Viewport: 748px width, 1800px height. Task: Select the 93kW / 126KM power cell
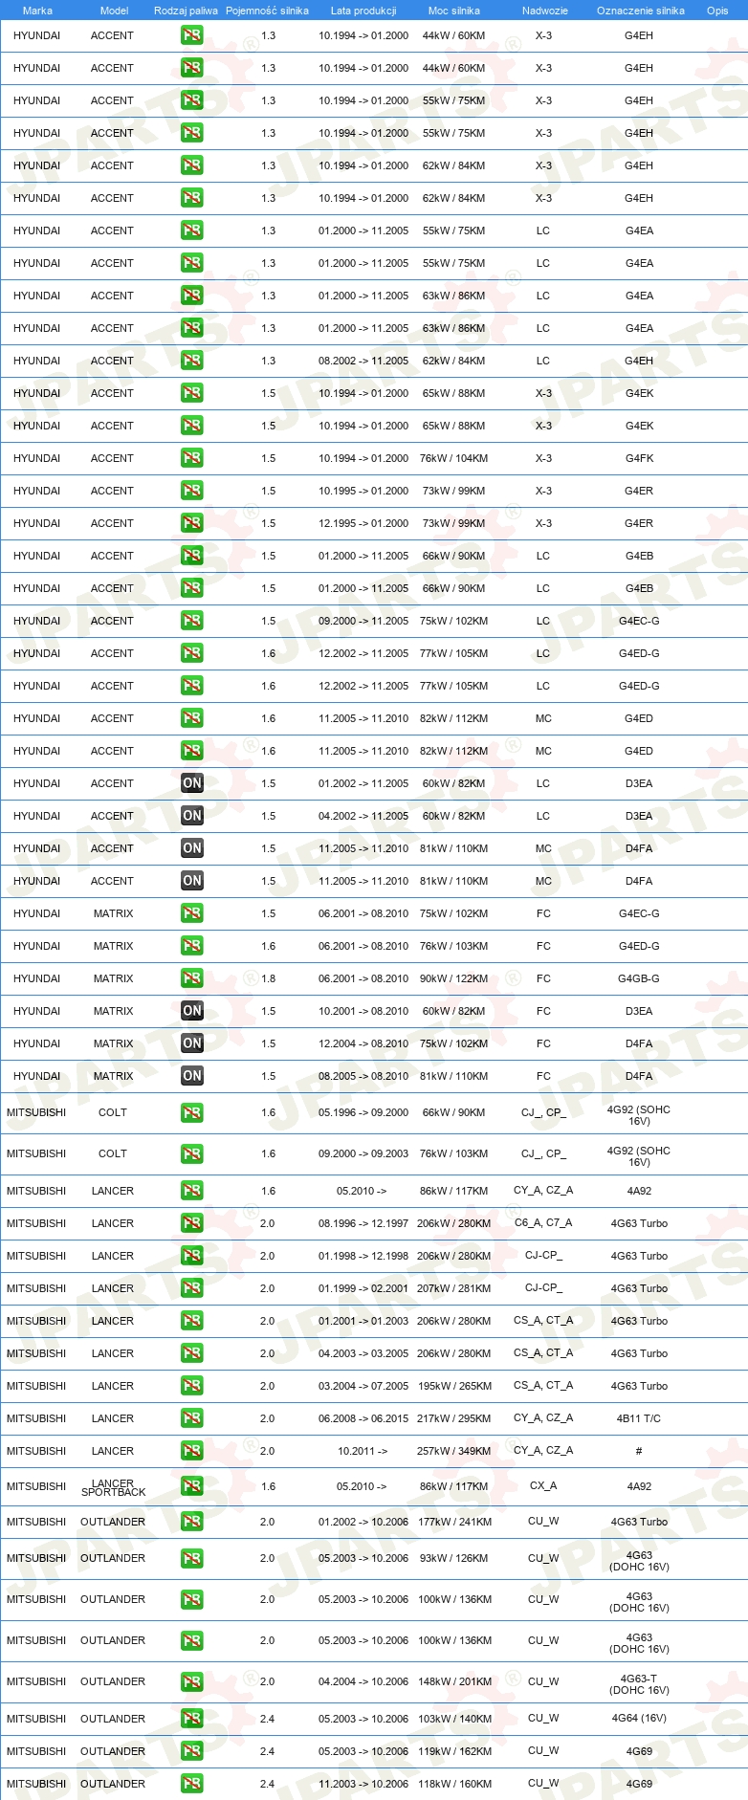pos(453,1558)
